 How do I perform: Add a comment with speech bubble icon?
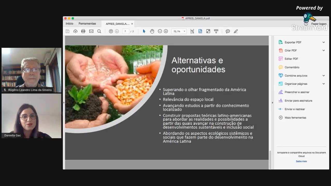pos(228,31)
